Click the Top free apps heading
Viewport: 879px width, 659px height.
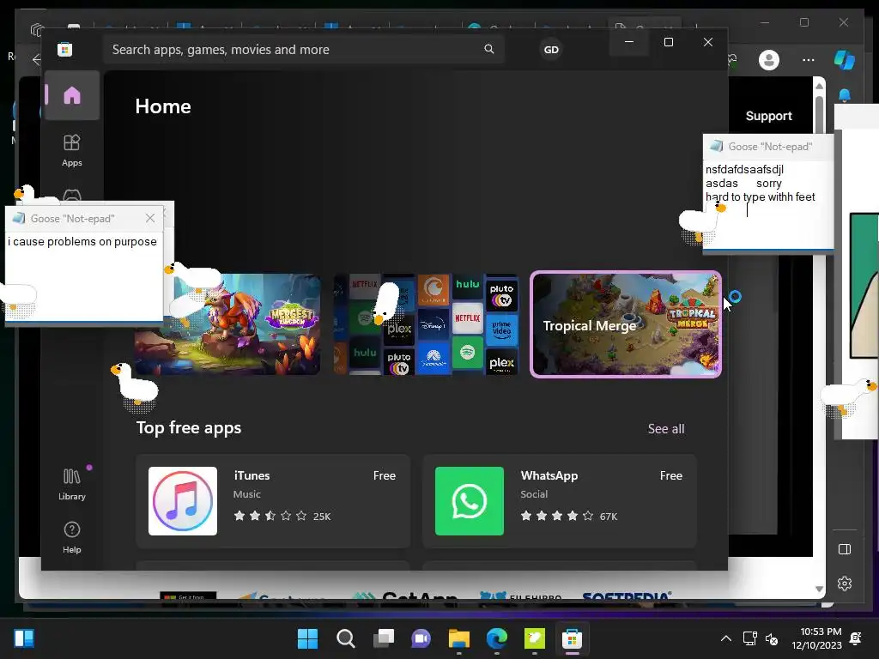[x=189, y=427]
